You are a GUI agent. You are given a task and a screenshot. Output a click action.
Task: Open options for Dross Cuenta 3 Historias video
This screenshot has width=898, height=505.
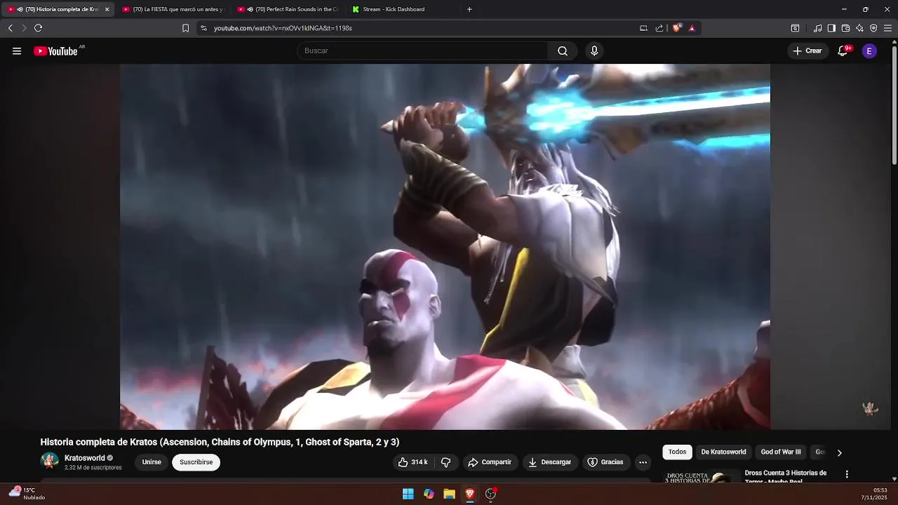847,475
